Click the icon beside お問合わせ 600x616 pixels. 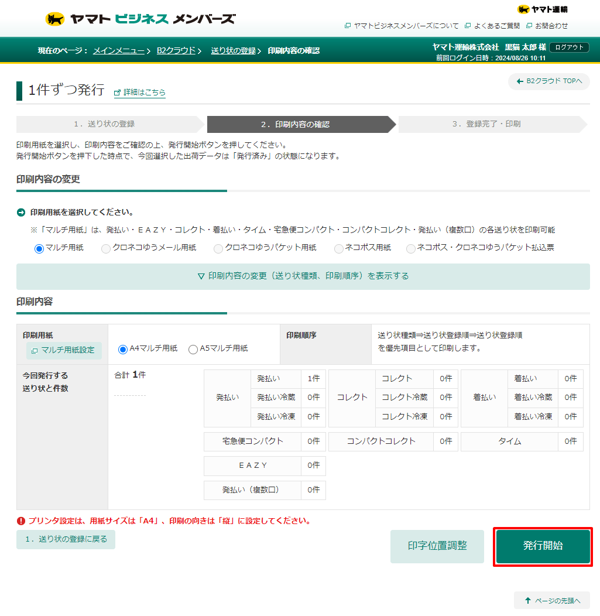528,25
